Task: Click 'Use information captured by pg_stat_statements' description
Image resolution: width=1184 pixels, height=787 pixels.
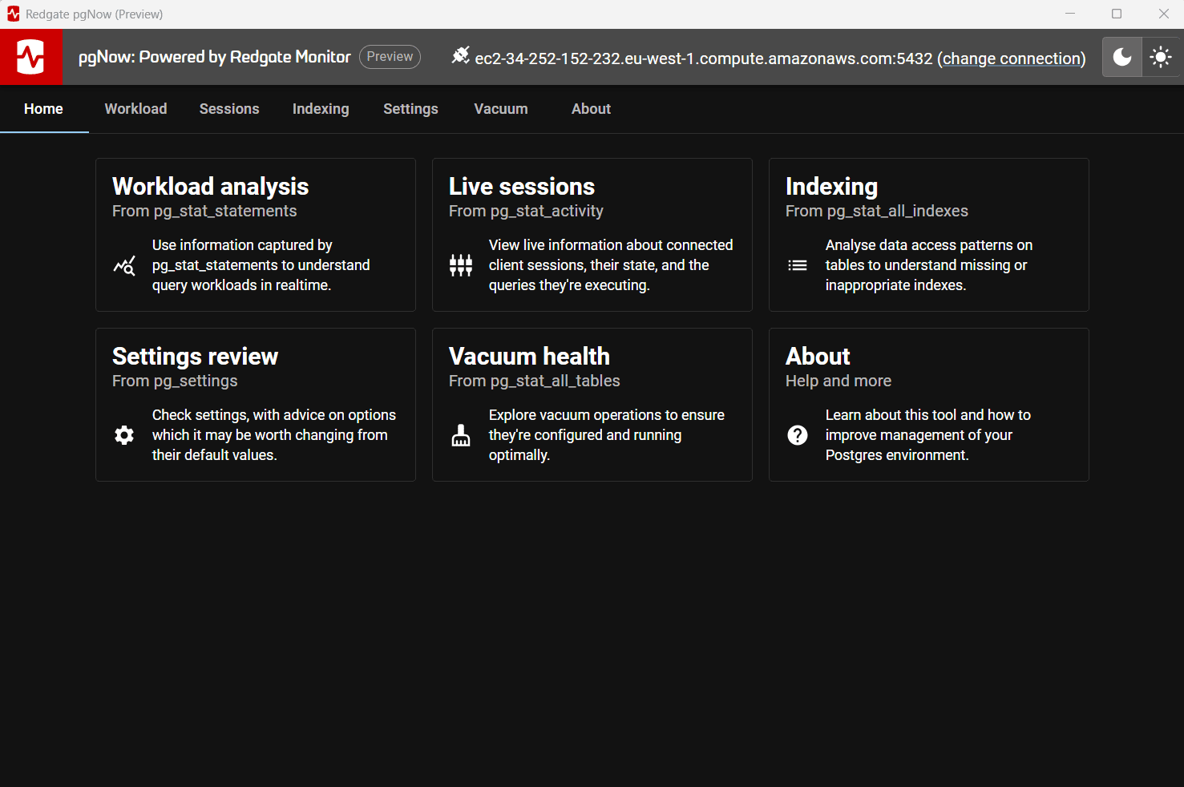Action: [x=261, y=265]
